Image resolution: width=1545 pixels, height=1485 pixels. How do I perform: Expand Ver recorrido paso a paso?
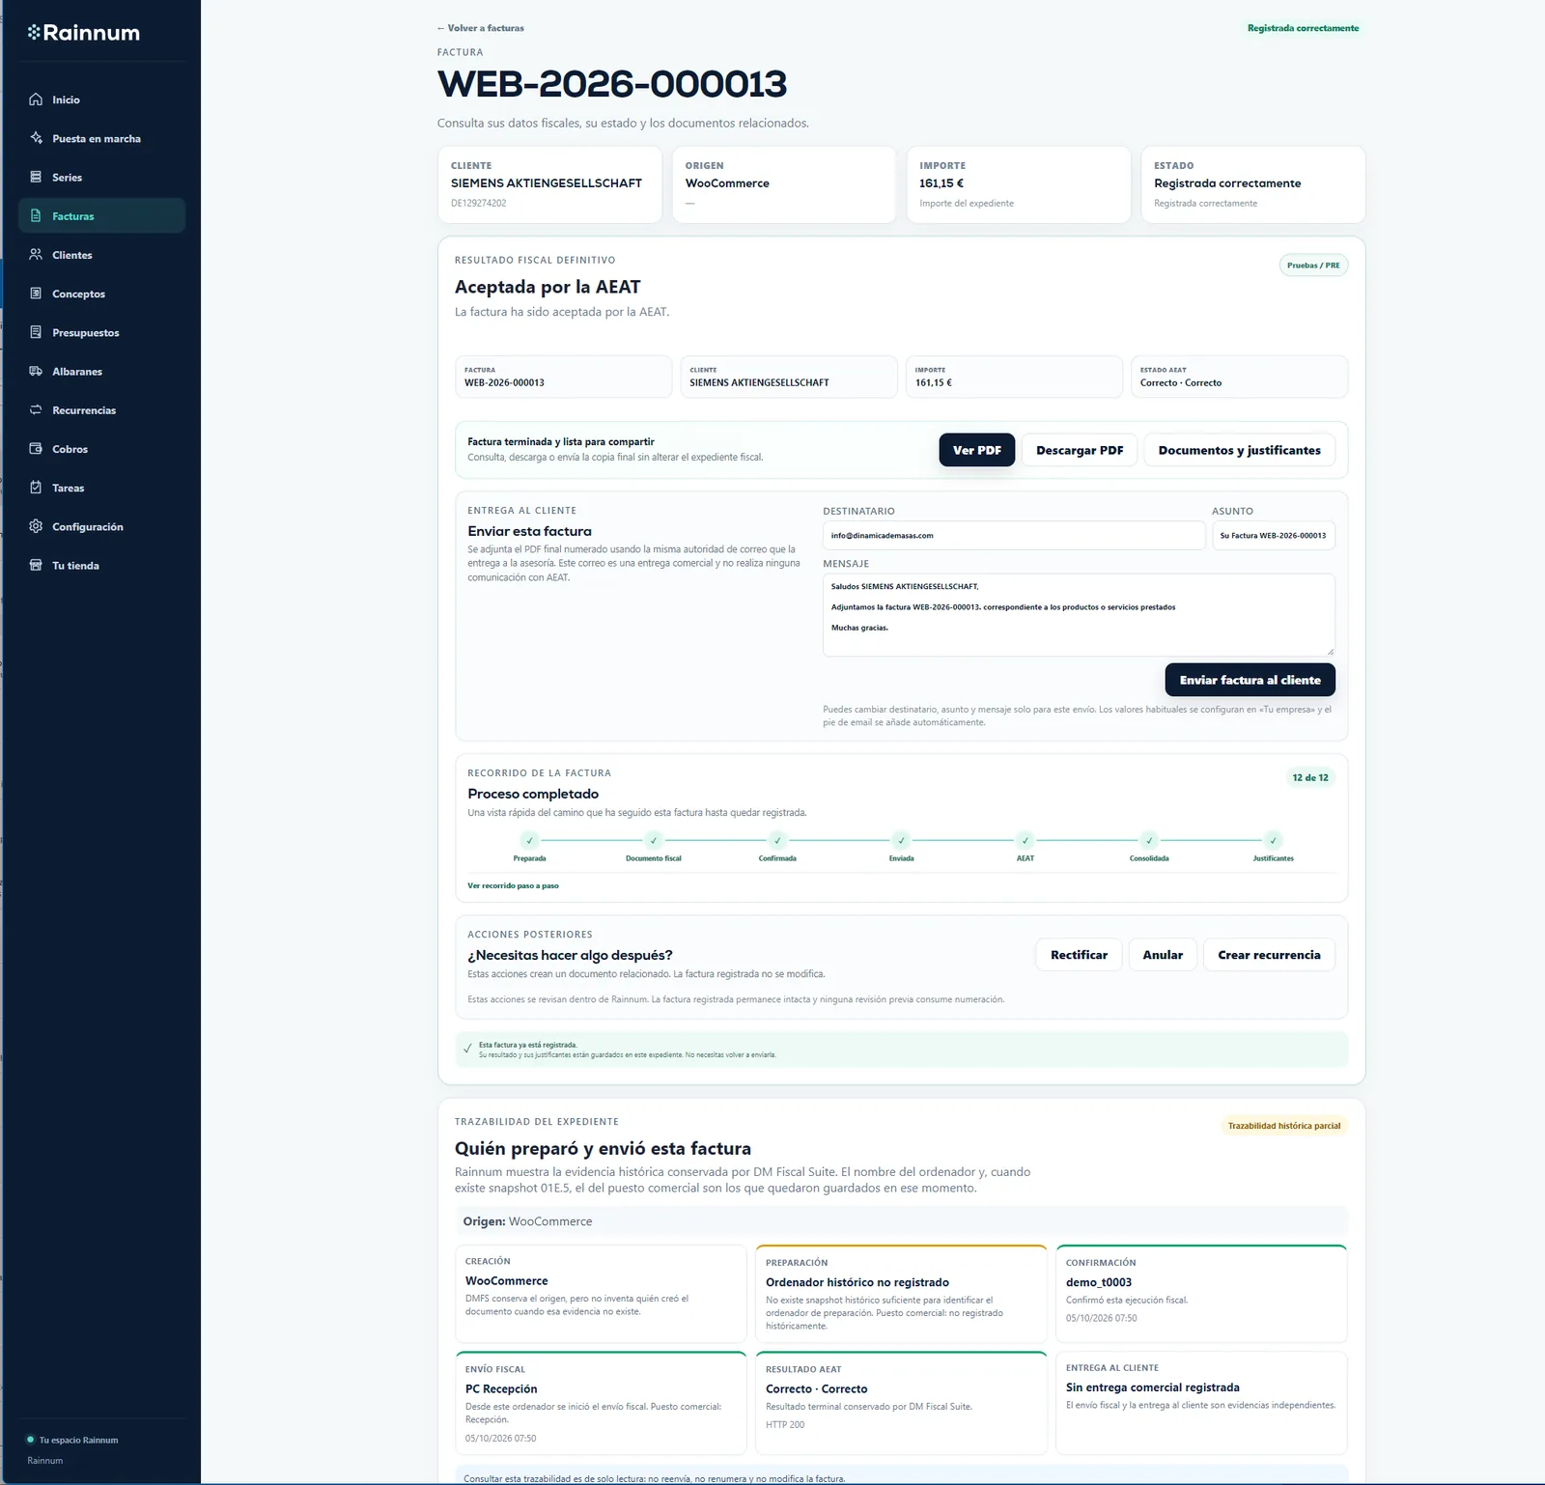(513, 885)
